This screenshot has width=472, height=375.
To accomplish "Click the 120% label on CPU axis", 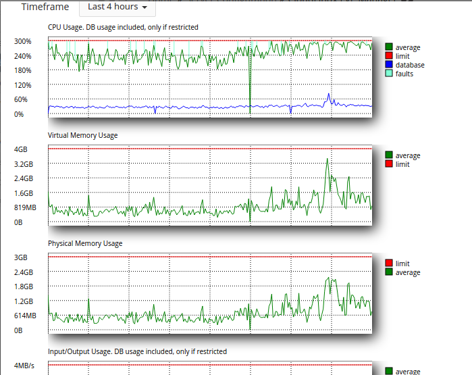I will (x=22, y=85).
